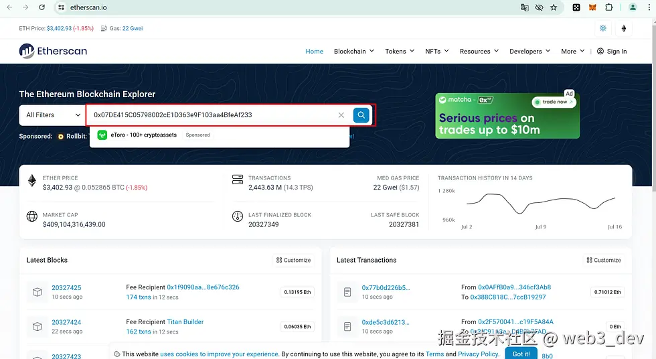This screenshot has width=656, height=359.
Task: Expand the Resources menu
Action: (x=479, y=51)
